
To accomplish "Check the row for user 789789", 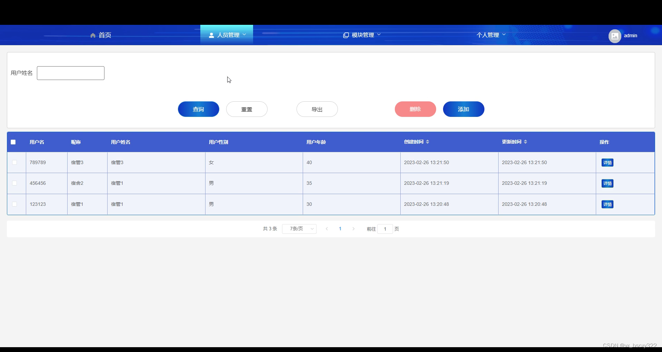I will point(14,162).
